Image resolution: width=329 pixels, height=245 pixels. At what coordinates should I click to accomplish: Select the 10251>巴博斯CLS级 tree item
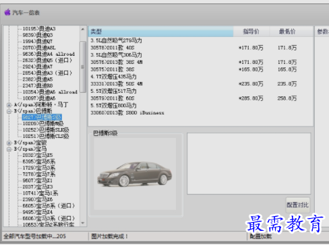pos(46,136)
